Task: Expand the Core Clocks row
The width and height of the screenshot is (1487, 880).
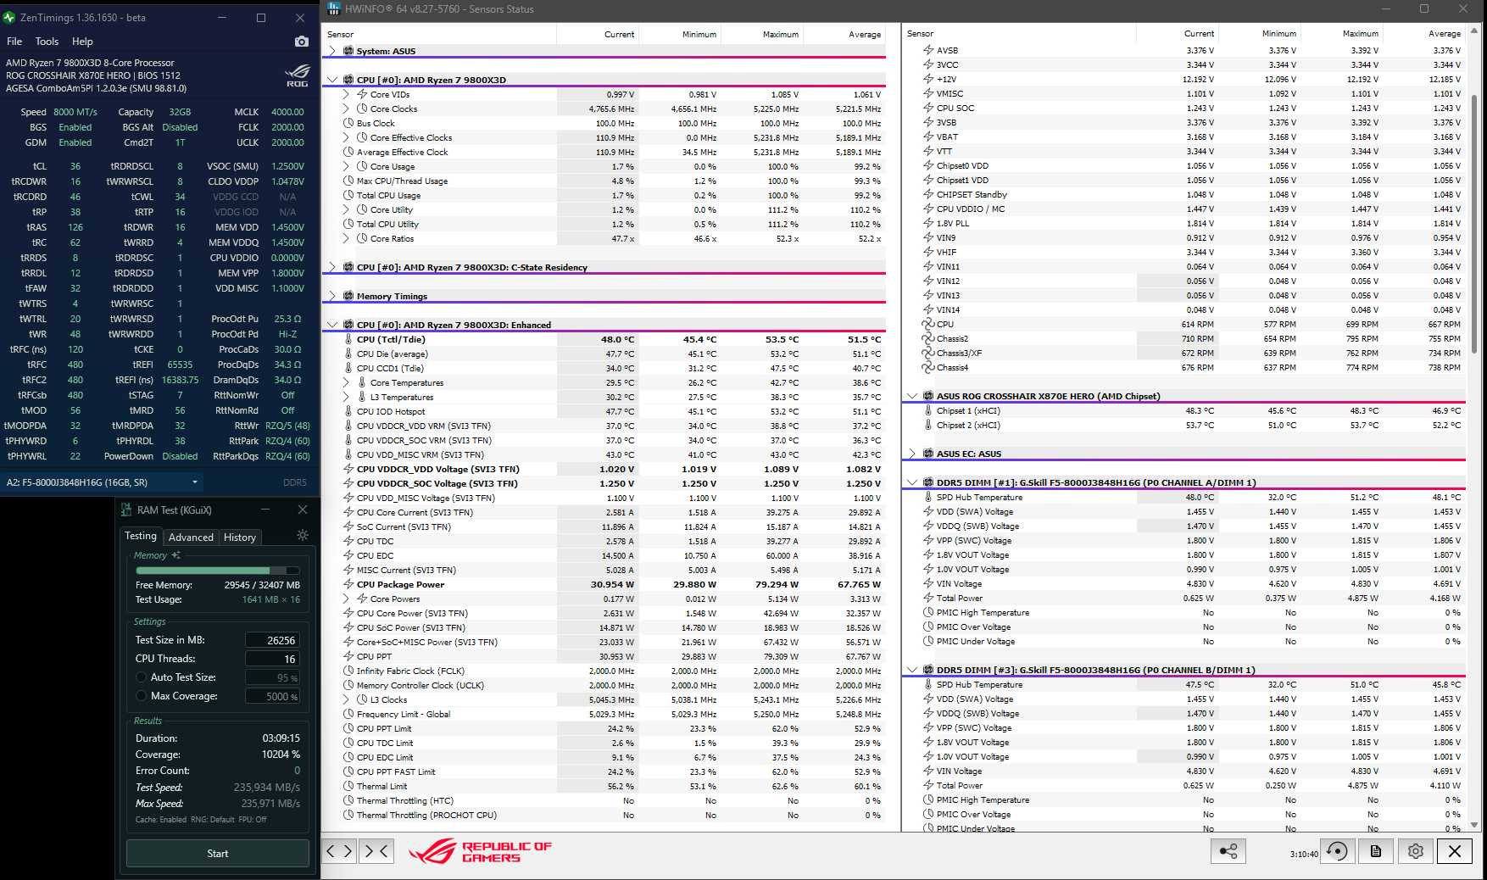Action: [346, 109]
